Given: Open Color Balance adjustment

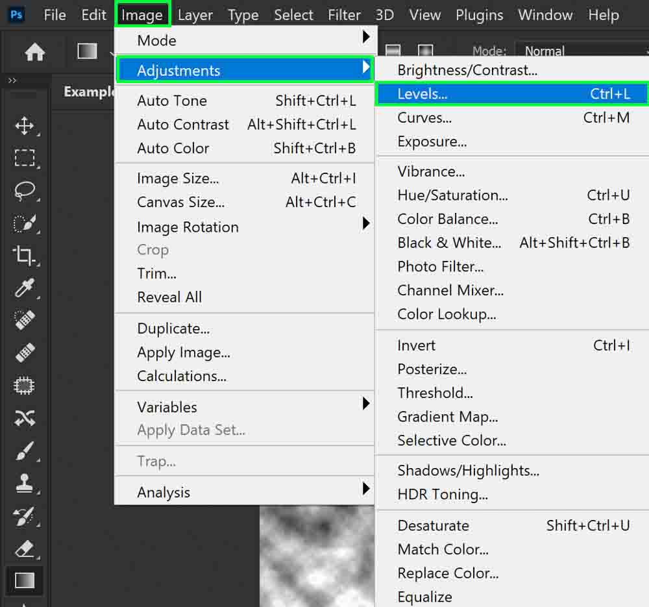Looking at the screenshot, I should [x=513, y=219].
